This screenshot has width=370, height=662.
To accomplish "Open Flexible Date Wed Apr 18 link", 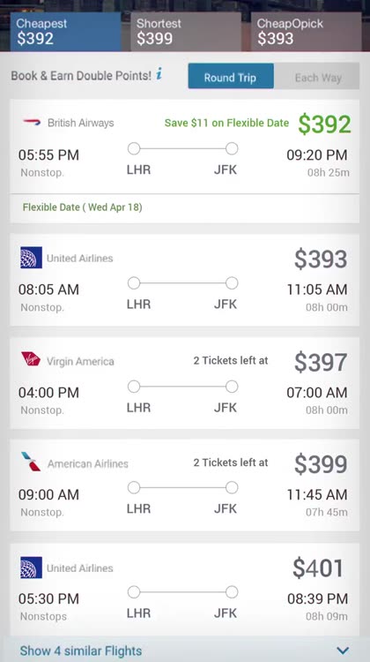I will [83, 207].
